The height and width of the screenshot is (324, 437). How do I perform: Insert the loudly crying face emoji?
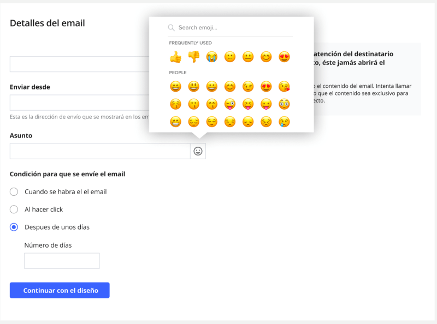pos(212,57)
